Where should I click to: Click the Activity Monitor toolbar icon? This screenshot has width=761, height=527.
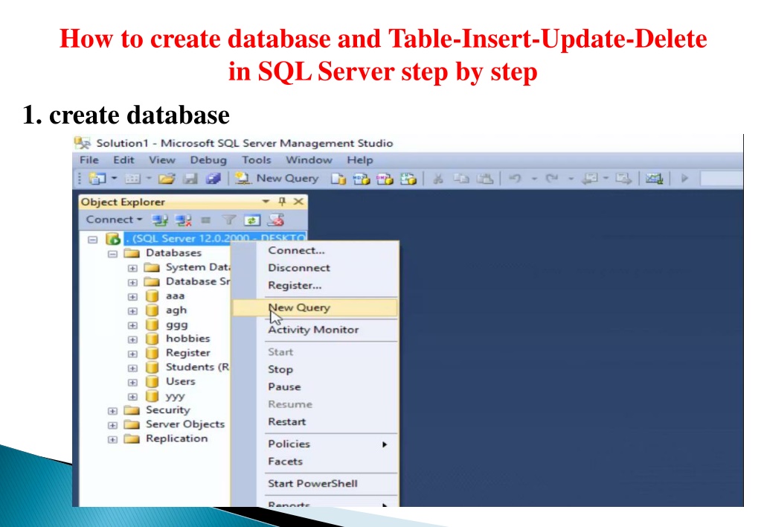coord(654,179)
